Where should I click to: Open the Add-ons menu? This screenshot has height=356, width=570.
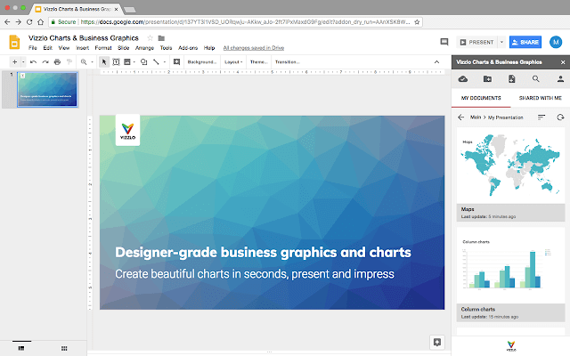click(188, 48)
